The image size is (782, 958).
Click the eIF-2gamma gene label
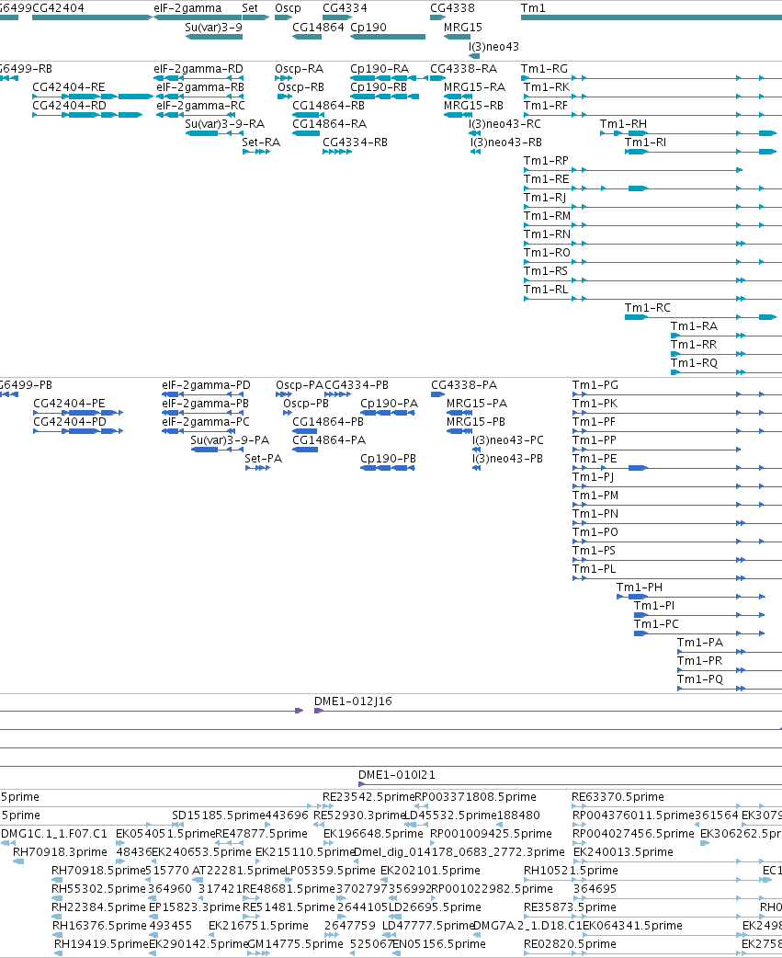click(187, 8)
